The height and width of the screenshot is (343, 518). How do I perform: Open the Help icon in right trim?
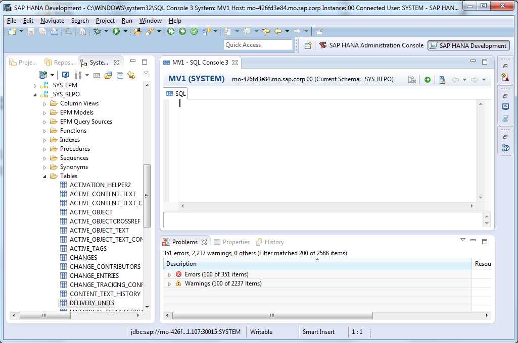(505, 148)
